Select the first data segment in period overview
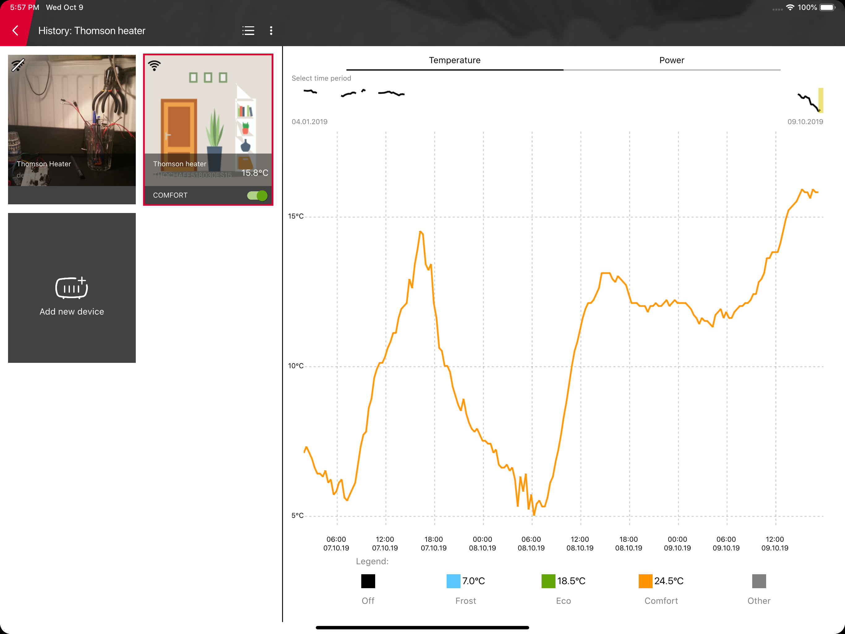Viewport: 845px width, 634px height. coord(310,91)
